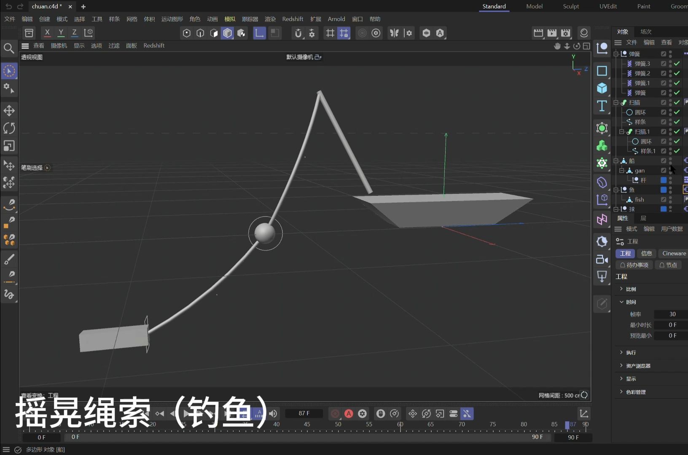The width and height of the screenshot is (688, 455).
Task: Enable the magnet snapping icon in the toolbar
Action: tap(298, 33)
